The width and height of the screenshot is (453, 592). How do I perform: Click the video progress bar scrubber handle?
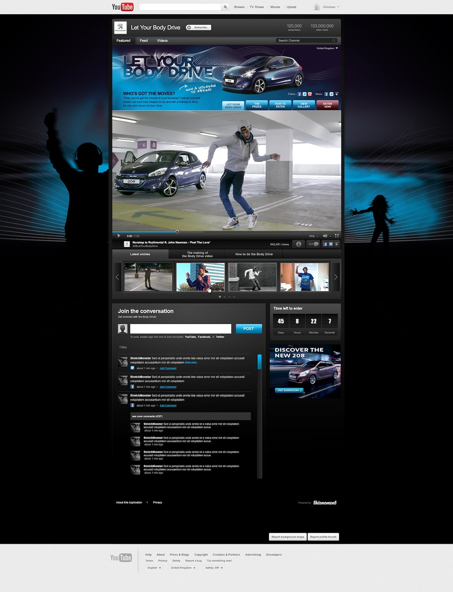[177, 232]
